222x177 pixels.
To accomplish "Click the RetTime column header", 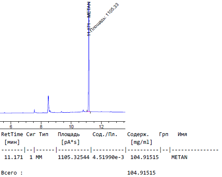I will coord(12,134).
